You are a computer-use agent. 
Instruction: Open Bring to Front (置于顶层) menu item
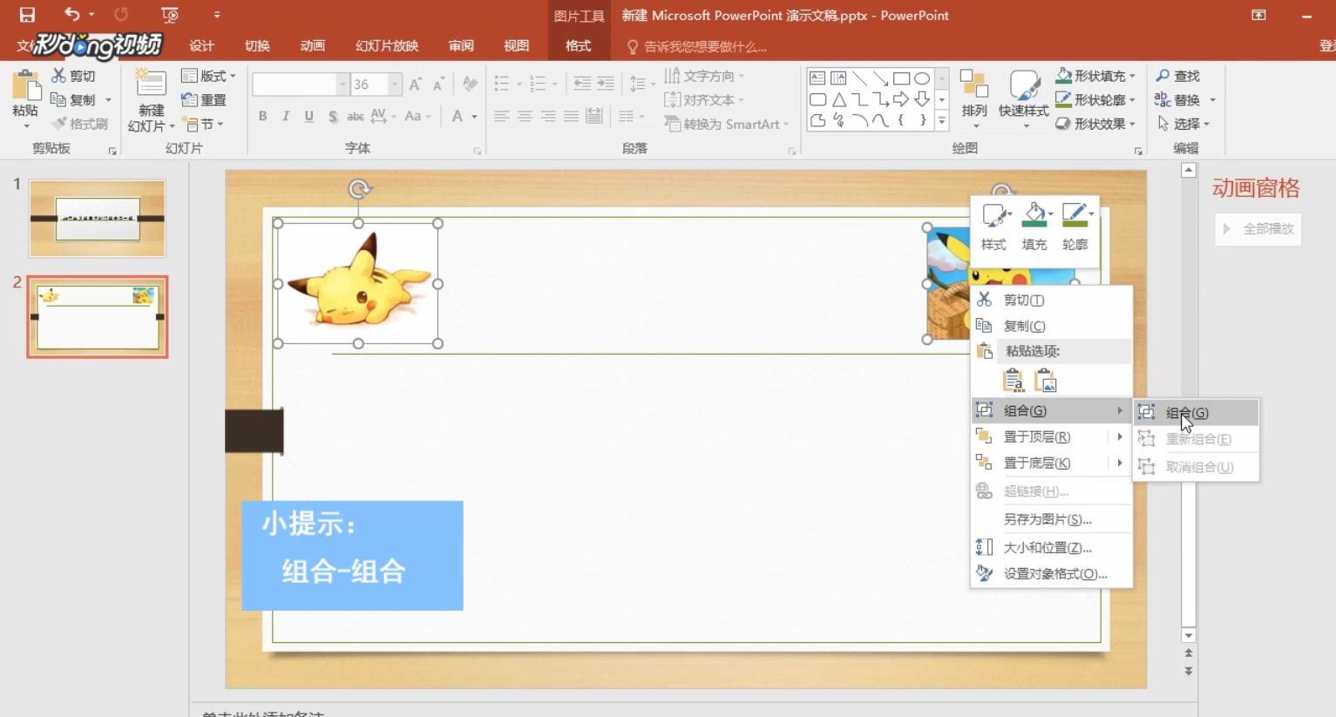tap(1051, 436)
